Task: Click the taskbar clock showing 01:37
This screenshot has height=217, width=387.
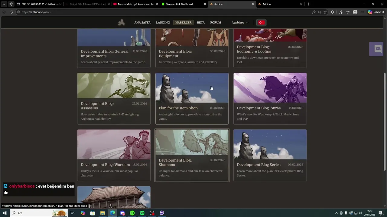Action: (x=369, y=213)
